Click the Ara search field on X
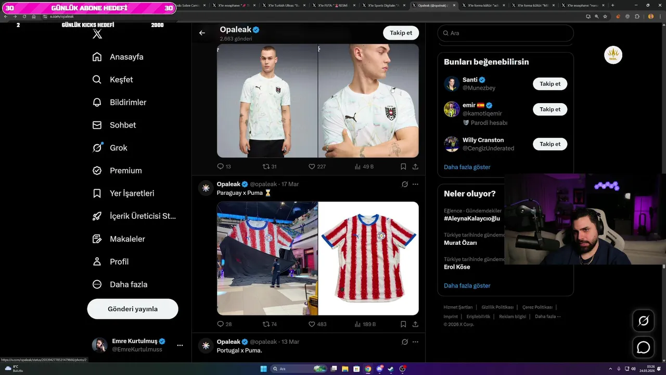The width and height of the screenshot is (666, 375). pos(506,33)
